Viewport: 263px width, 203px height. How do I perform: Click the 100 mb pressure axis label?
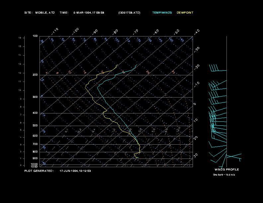[x=35, y=36]
